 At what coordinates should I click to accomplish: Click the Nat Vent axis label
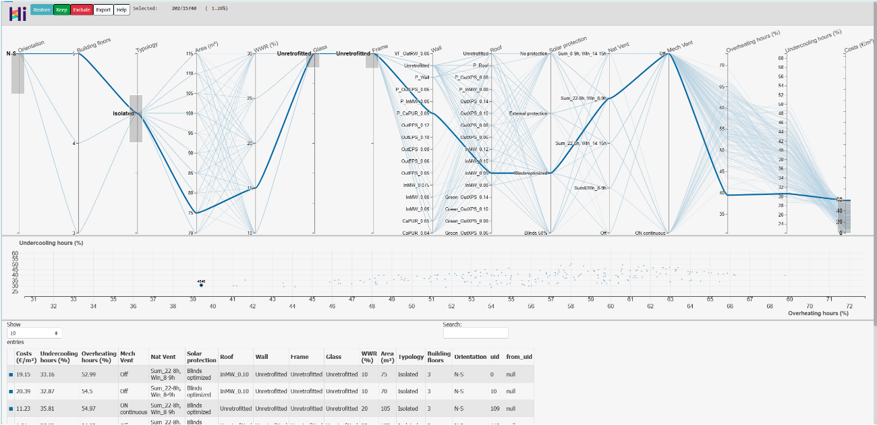click(620, 49)
